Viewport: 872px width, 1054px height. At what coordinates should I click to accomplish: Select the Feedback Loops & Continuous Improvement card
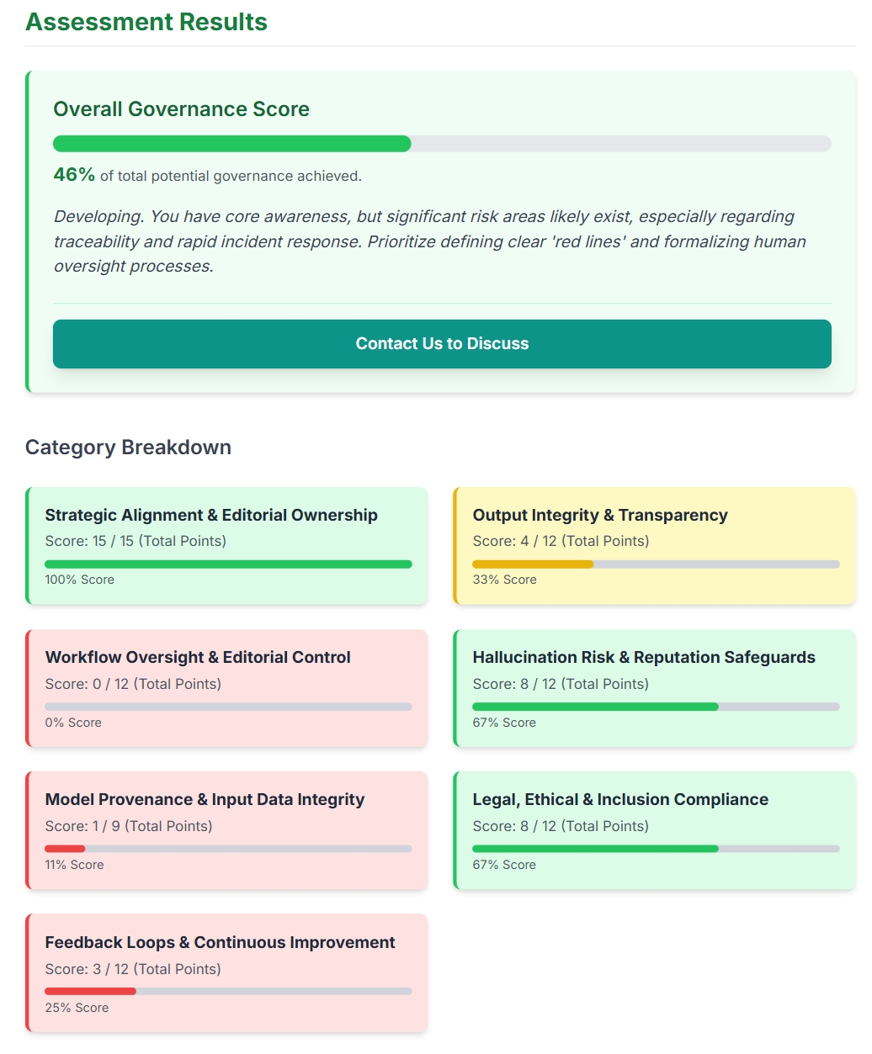point(227,972)
